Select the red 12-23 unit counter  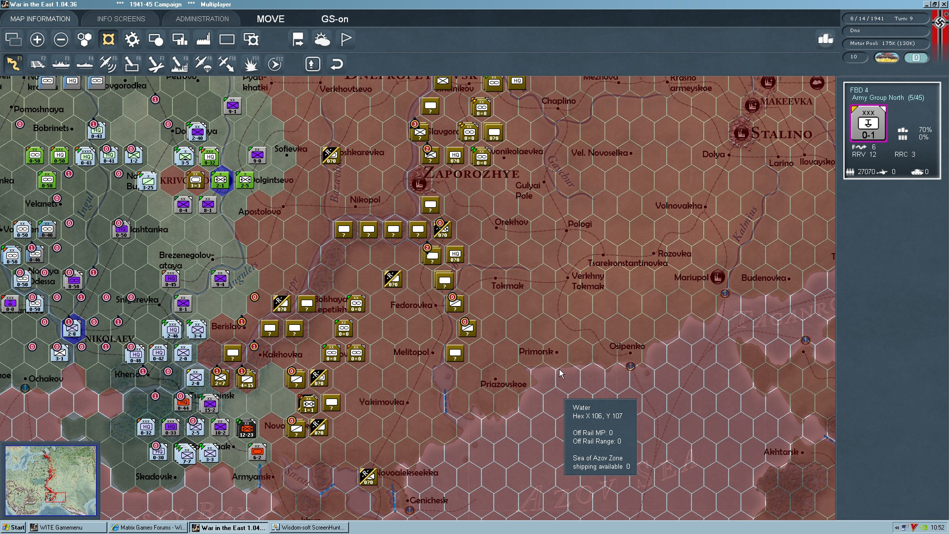(x=246, y=428)
